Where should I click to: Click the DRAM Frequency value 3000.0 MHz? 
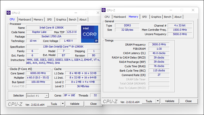pos(159,44)
